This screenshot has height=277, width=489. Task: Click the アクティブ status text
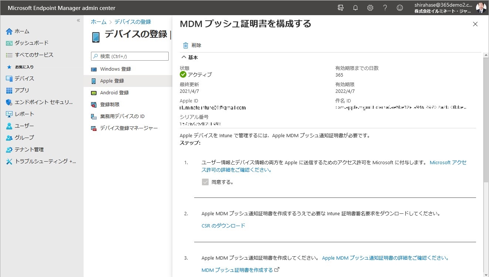[200, 75]
